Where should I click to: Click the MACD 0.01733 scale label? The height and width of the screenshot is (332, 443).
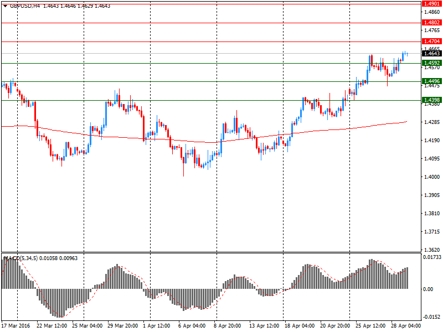tap(432, 257)
